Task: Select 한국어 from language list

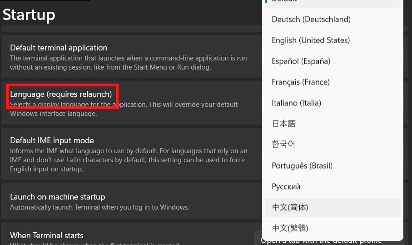Action: click(x=333, y=145)
